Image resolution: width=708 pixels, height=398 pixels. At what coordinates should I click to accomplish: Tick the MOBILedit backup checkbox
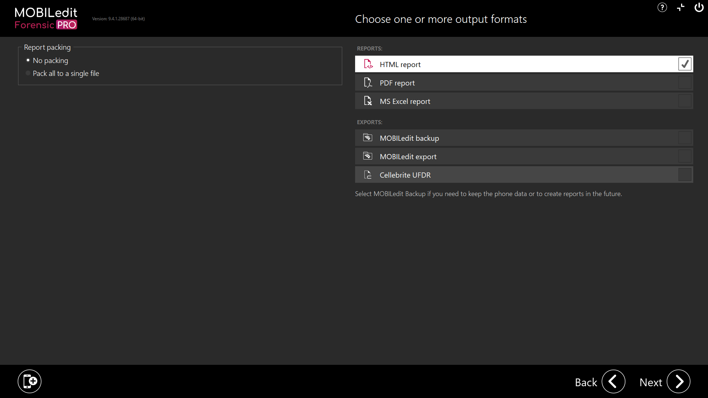[x=685, y=138]
